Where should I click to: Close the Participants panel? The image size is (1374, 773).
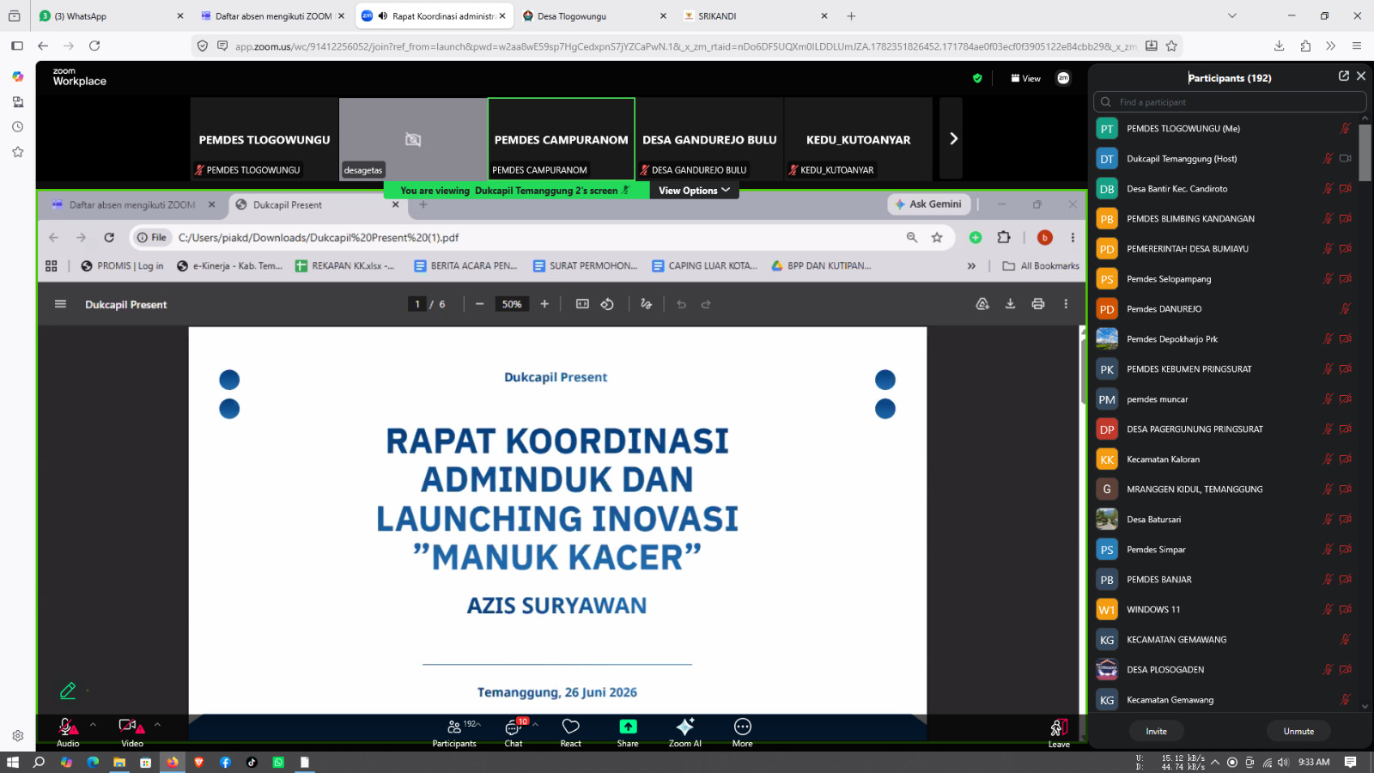(1361, 76)
